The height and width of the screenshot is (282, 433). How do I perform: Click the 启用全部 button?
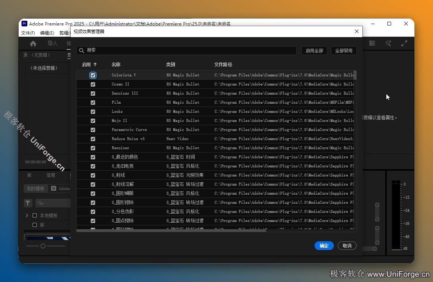point(314,51)
